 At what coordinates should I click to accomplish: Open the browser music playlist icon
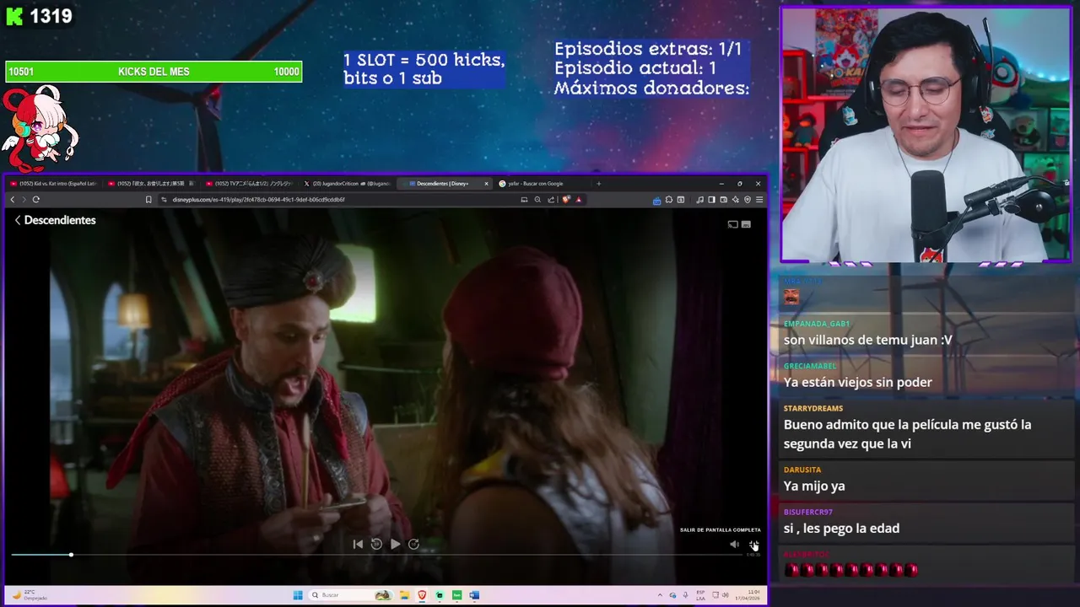(699, 200)
